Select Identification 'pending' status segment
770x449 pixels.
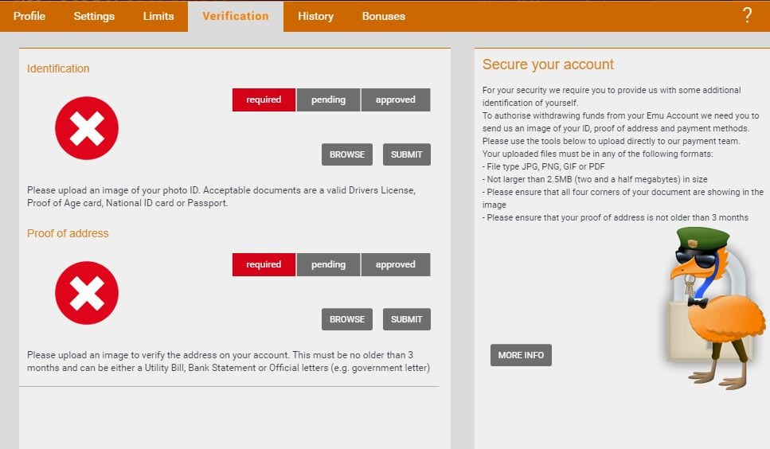[x=328, y=100]
